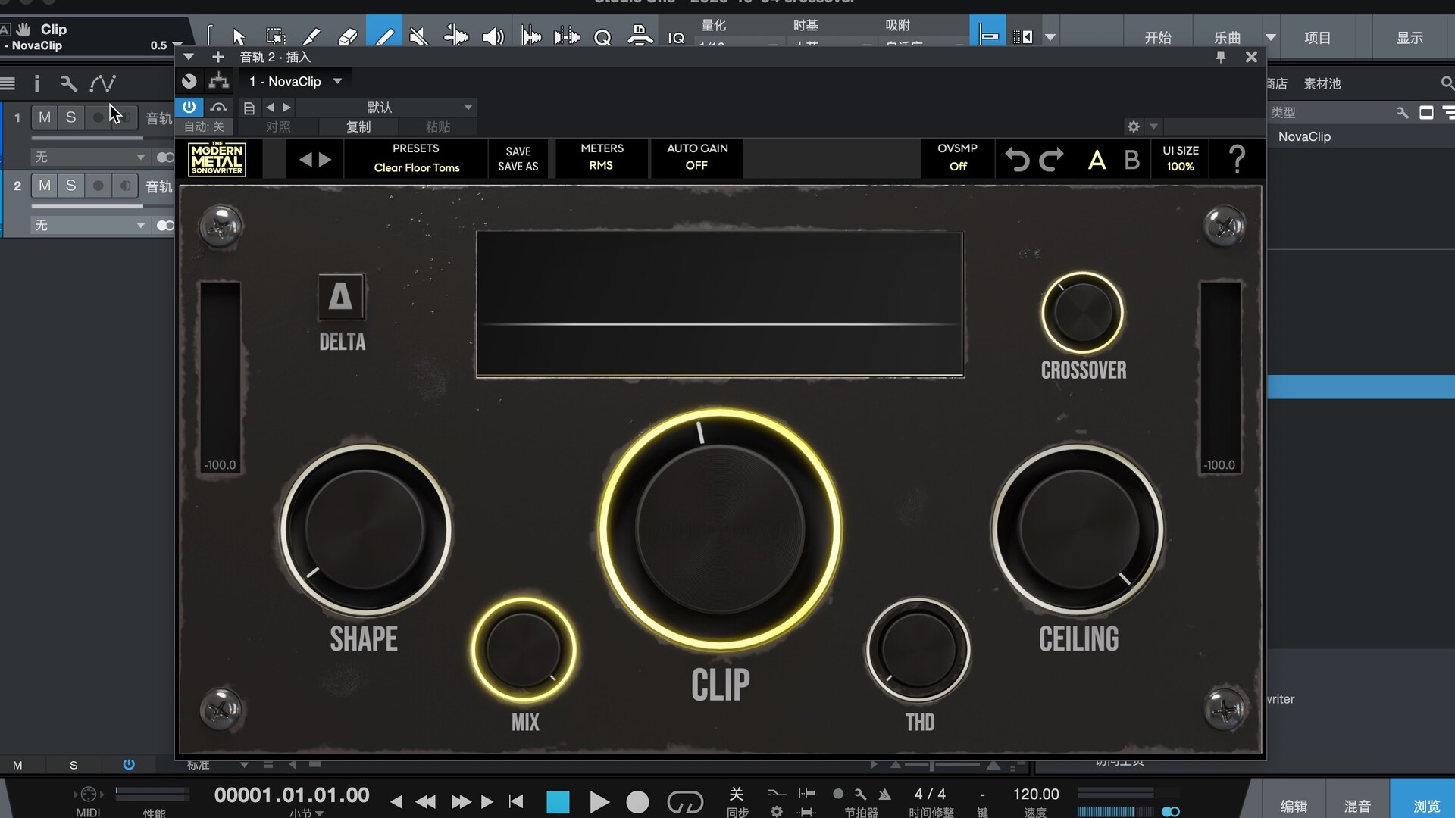This screenshot has width=1455, height=818.
Task: Switch to the 浏览 tab
Action: 1425,806
